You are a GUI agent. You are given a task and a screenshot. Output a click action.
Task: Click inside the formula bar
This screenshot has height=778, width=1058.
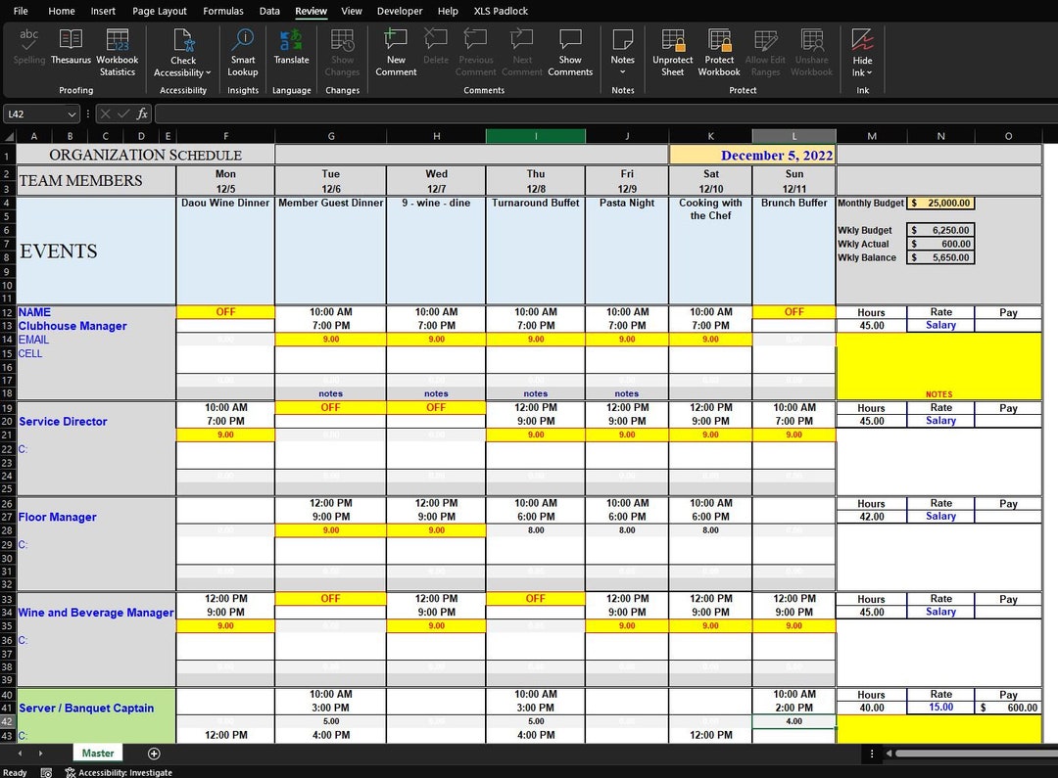pos(392,114)
